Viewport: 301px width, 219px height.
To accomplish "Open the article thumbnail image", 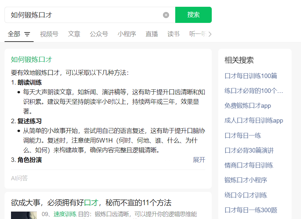I will [x=24, y=215].
